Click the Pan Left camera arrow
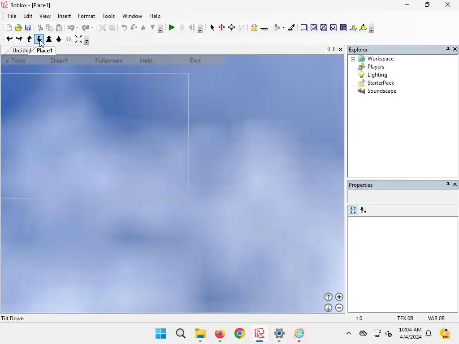Image resolution: width=459 pixels, height=344 pixels. click(9, 39)
